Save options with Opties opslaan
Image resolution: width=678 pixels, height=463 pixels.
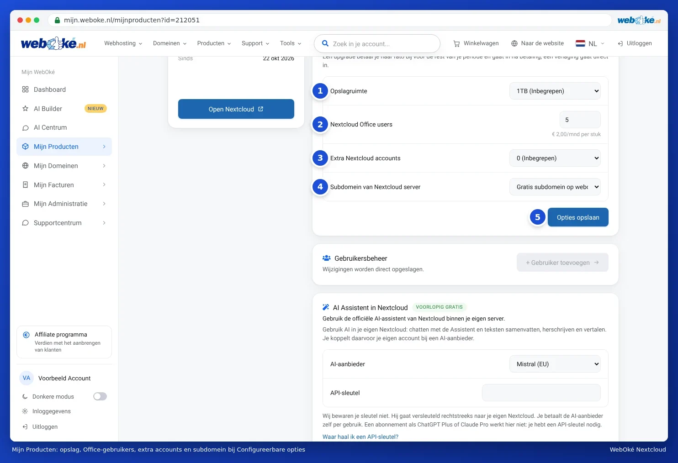(578, 217)
